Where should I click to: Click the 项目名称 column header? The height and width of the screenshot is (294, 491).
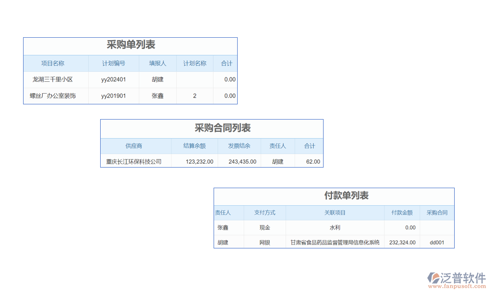coord(53,63)
